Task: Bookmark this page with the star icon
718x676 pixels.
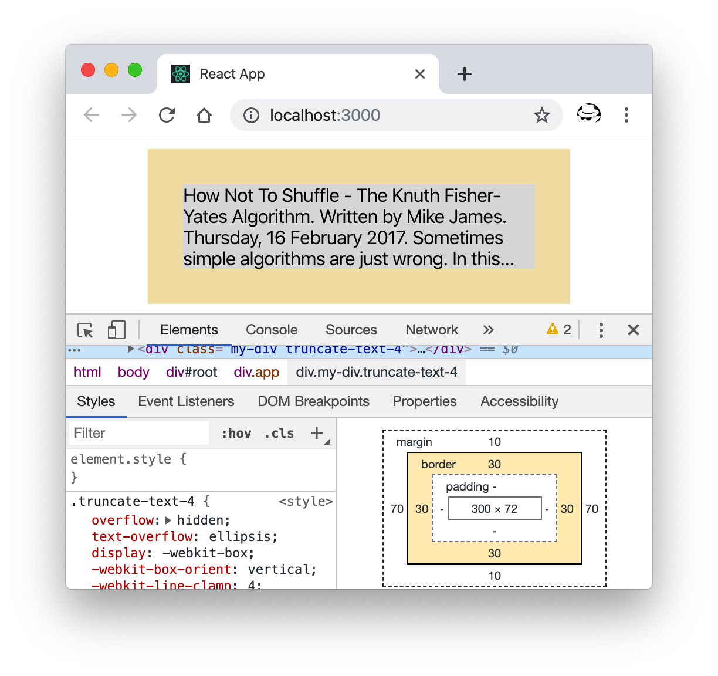Action: coord(541,115)
